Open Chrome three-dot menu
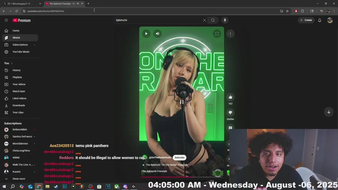The height and width of the screenshot is (190, 338). [x=334, y=11]
